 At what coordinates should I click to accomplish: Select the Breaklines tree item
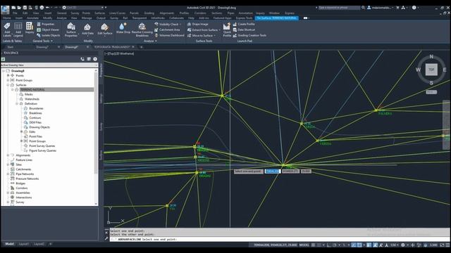coord(35,113)
